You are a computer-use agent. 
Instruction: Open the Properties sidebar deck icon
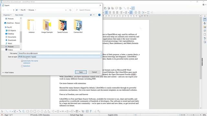(205, 19)
